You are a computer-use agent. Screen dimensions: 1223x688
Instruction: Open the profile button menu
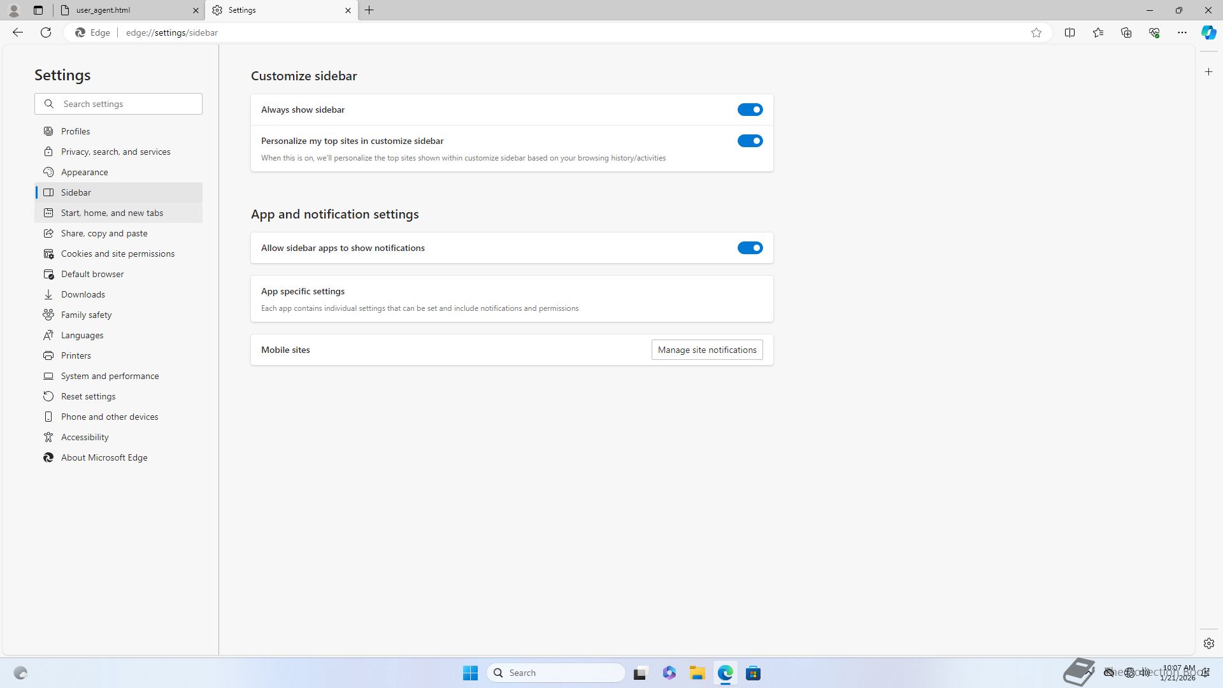pos(14,10)
